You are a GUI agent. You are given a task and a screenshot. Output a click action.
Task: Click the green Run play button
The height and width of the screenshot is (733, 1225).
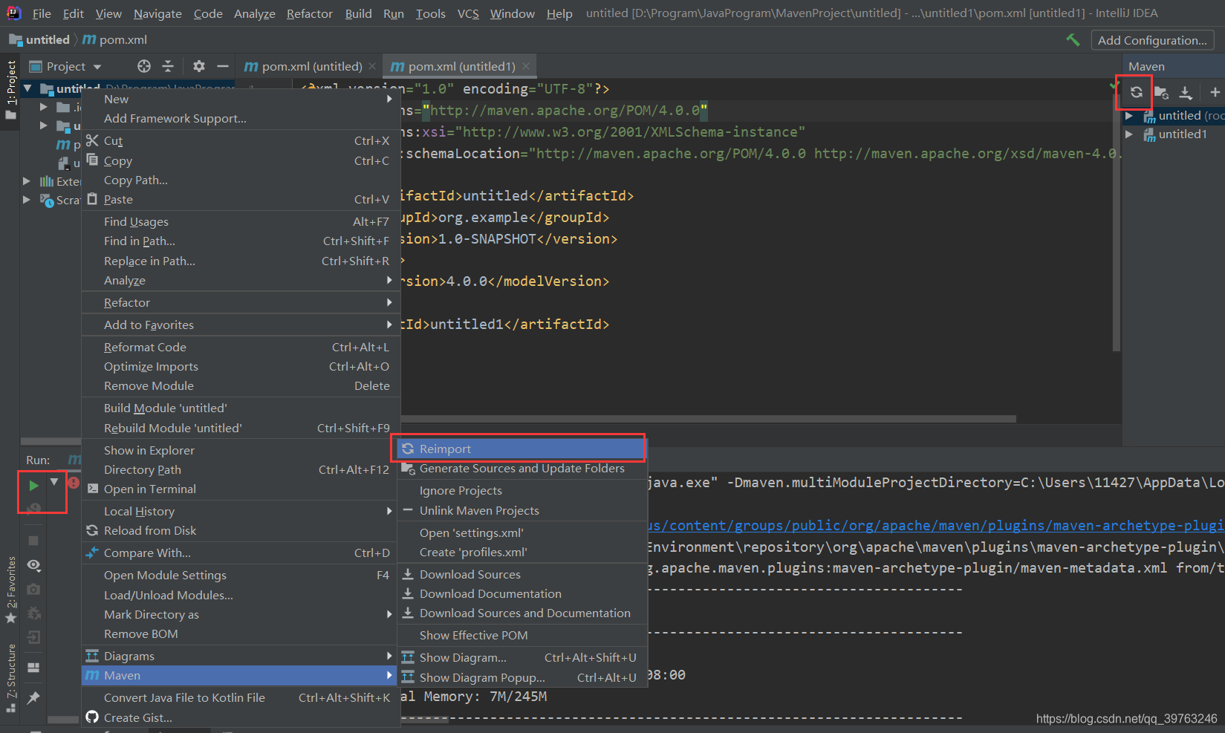pos(33,485)
